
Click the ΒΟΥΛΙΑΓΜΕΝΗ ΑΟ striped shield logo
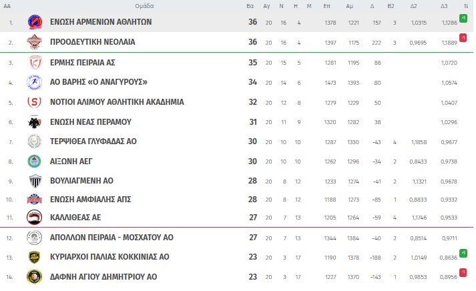click(35, 181)
